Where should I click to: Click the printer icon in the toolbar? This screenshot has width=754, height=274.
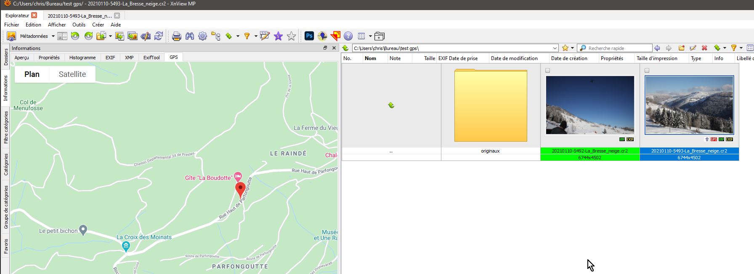coord(176,36)
